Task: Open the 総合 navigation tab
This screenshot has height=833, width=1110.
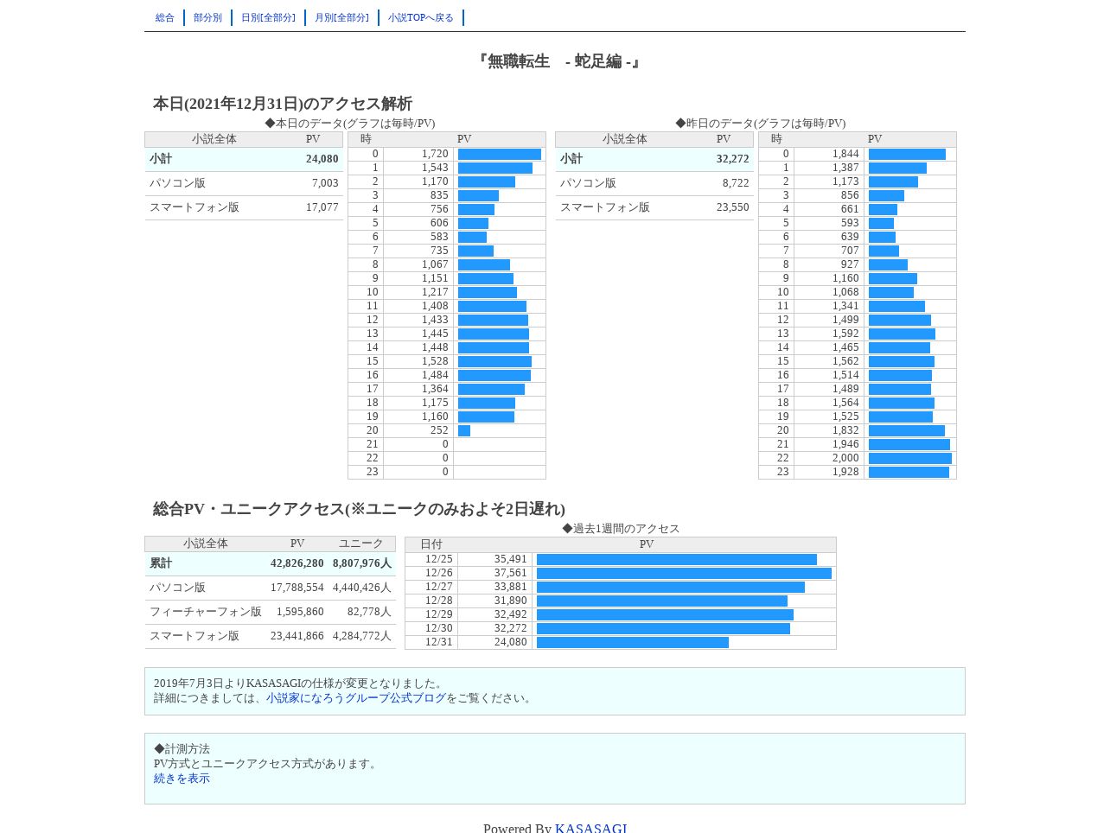Action: coord(165,18)
